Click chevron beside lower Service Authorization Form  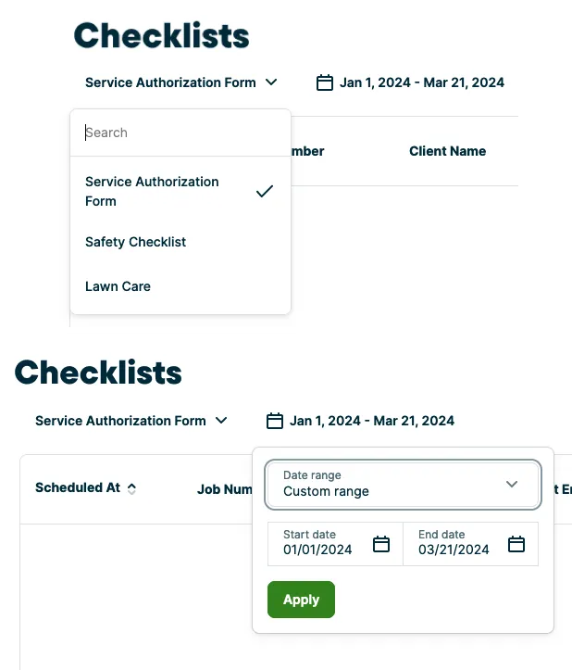221,421
